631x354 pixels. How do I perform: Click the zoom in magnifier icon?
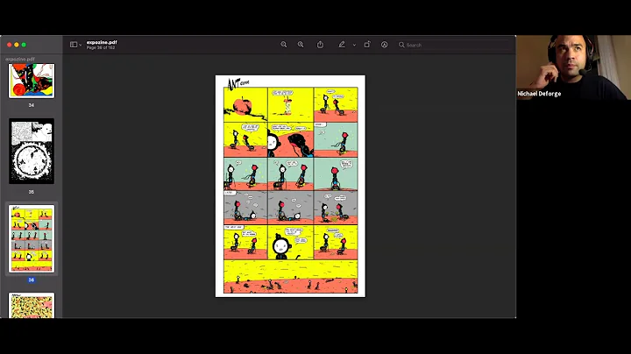[301, 45]
